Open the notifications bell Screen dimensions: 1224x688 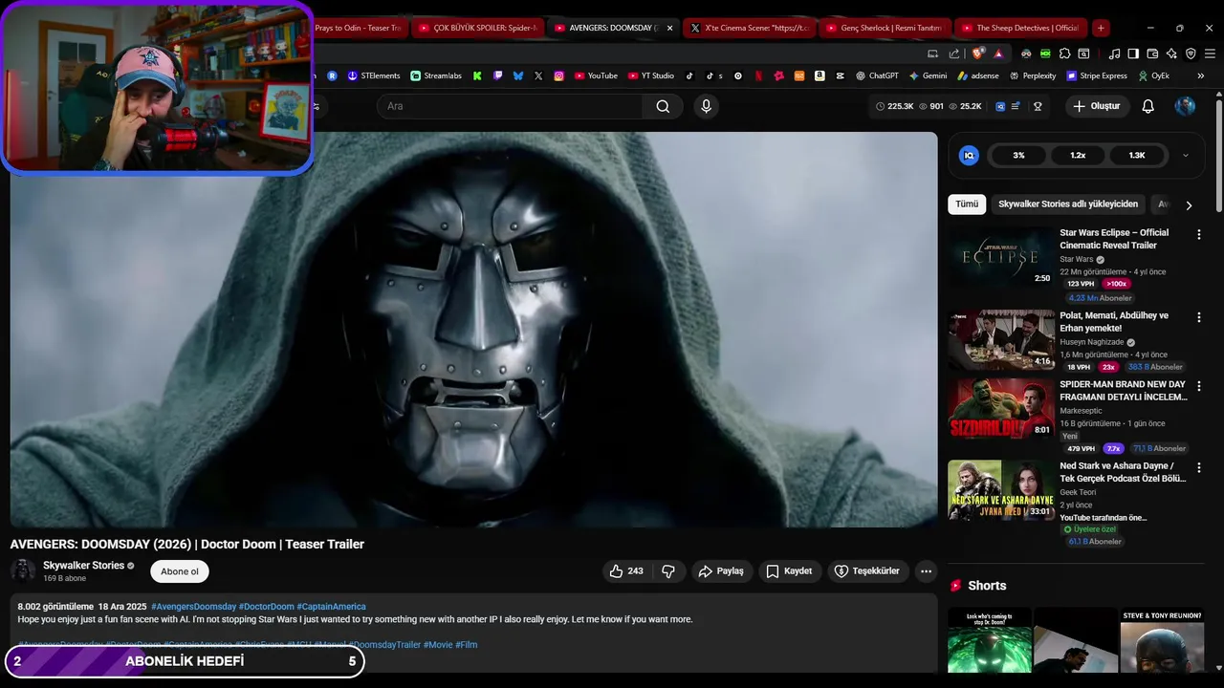(x=1147, y=106)
